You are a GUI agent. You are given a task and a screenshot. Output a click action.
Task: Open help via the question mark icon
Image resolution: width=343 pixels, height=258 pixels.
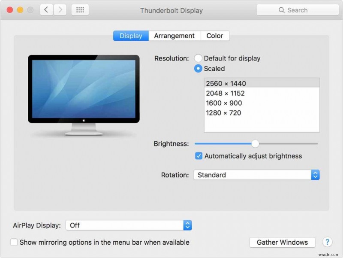(328, 243)
